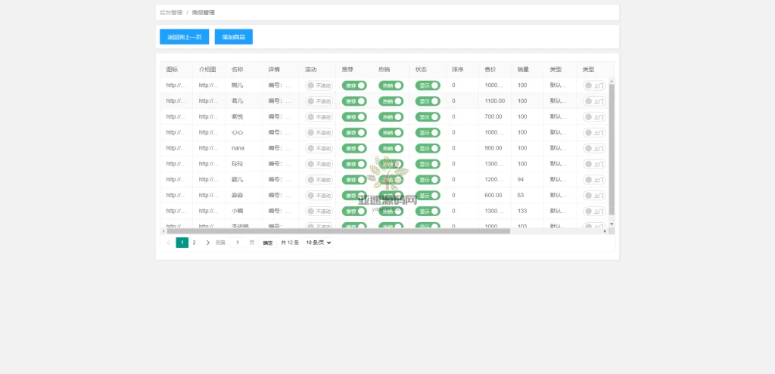Toggle the 显示 status switch for 心心
Screen dimensions: 775x374
tap(428, 132)
